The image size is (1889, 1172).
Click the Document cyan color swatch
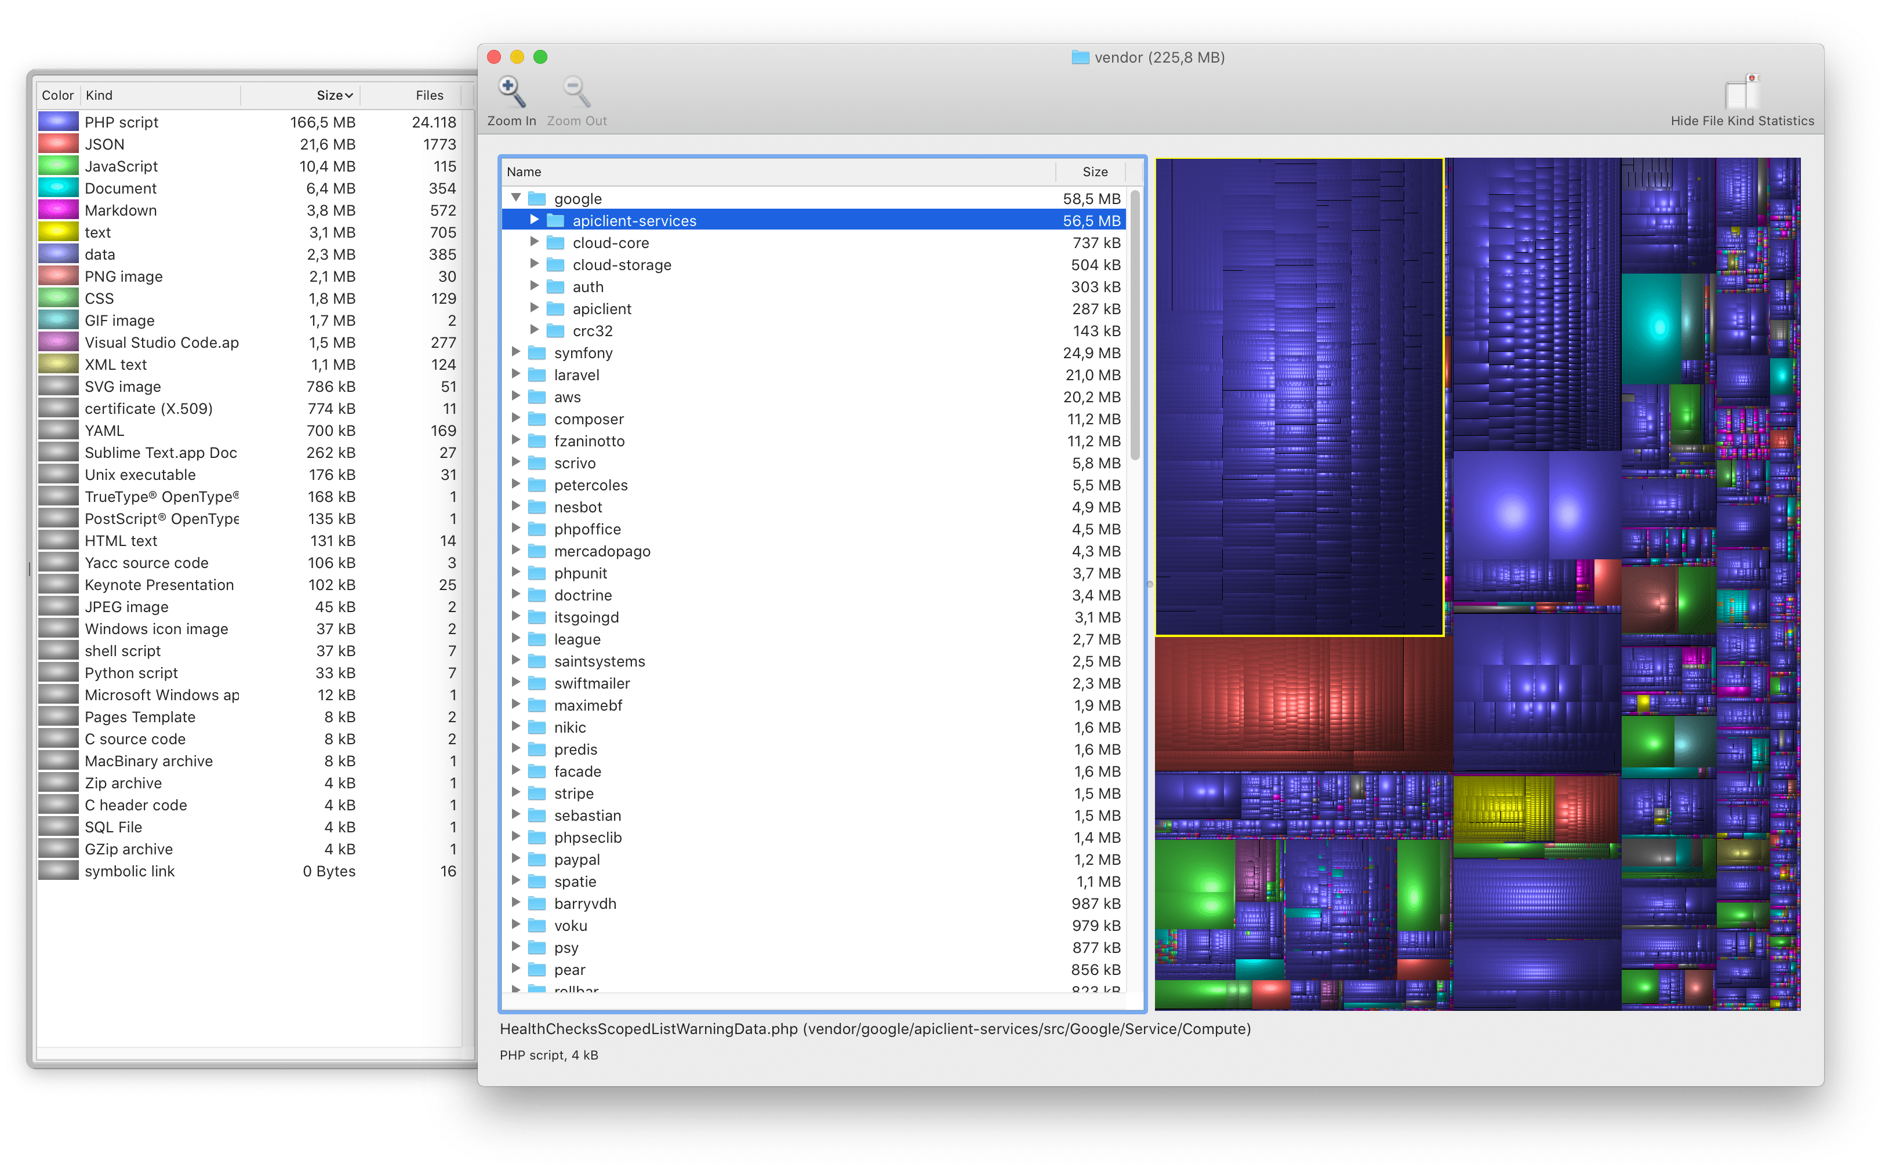(58, 188)
